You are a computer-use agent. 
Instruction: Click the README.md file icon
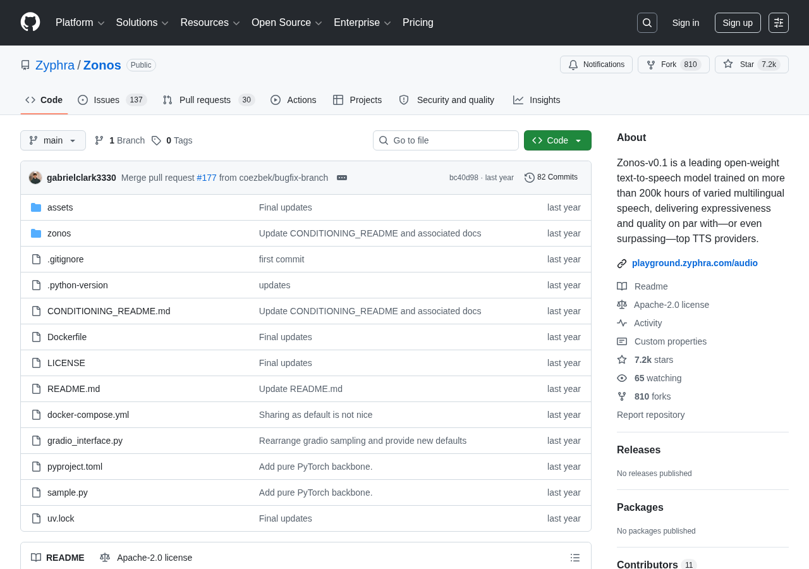36,389
